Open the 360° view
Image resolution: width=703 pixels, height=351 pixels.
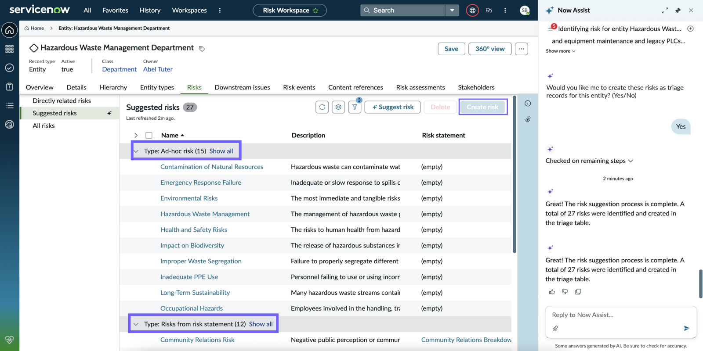coord(490,49)
